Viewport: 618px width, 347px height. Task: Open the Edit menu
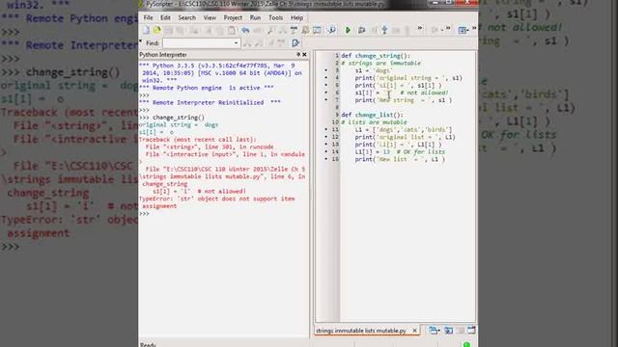point(165,17)
